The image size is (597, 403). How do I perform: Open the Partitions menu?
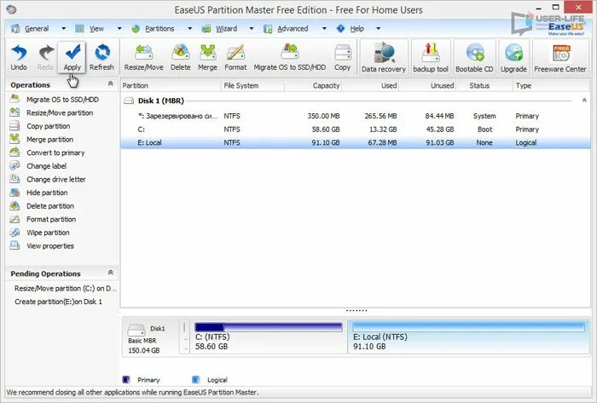click(x=159, y=28)
